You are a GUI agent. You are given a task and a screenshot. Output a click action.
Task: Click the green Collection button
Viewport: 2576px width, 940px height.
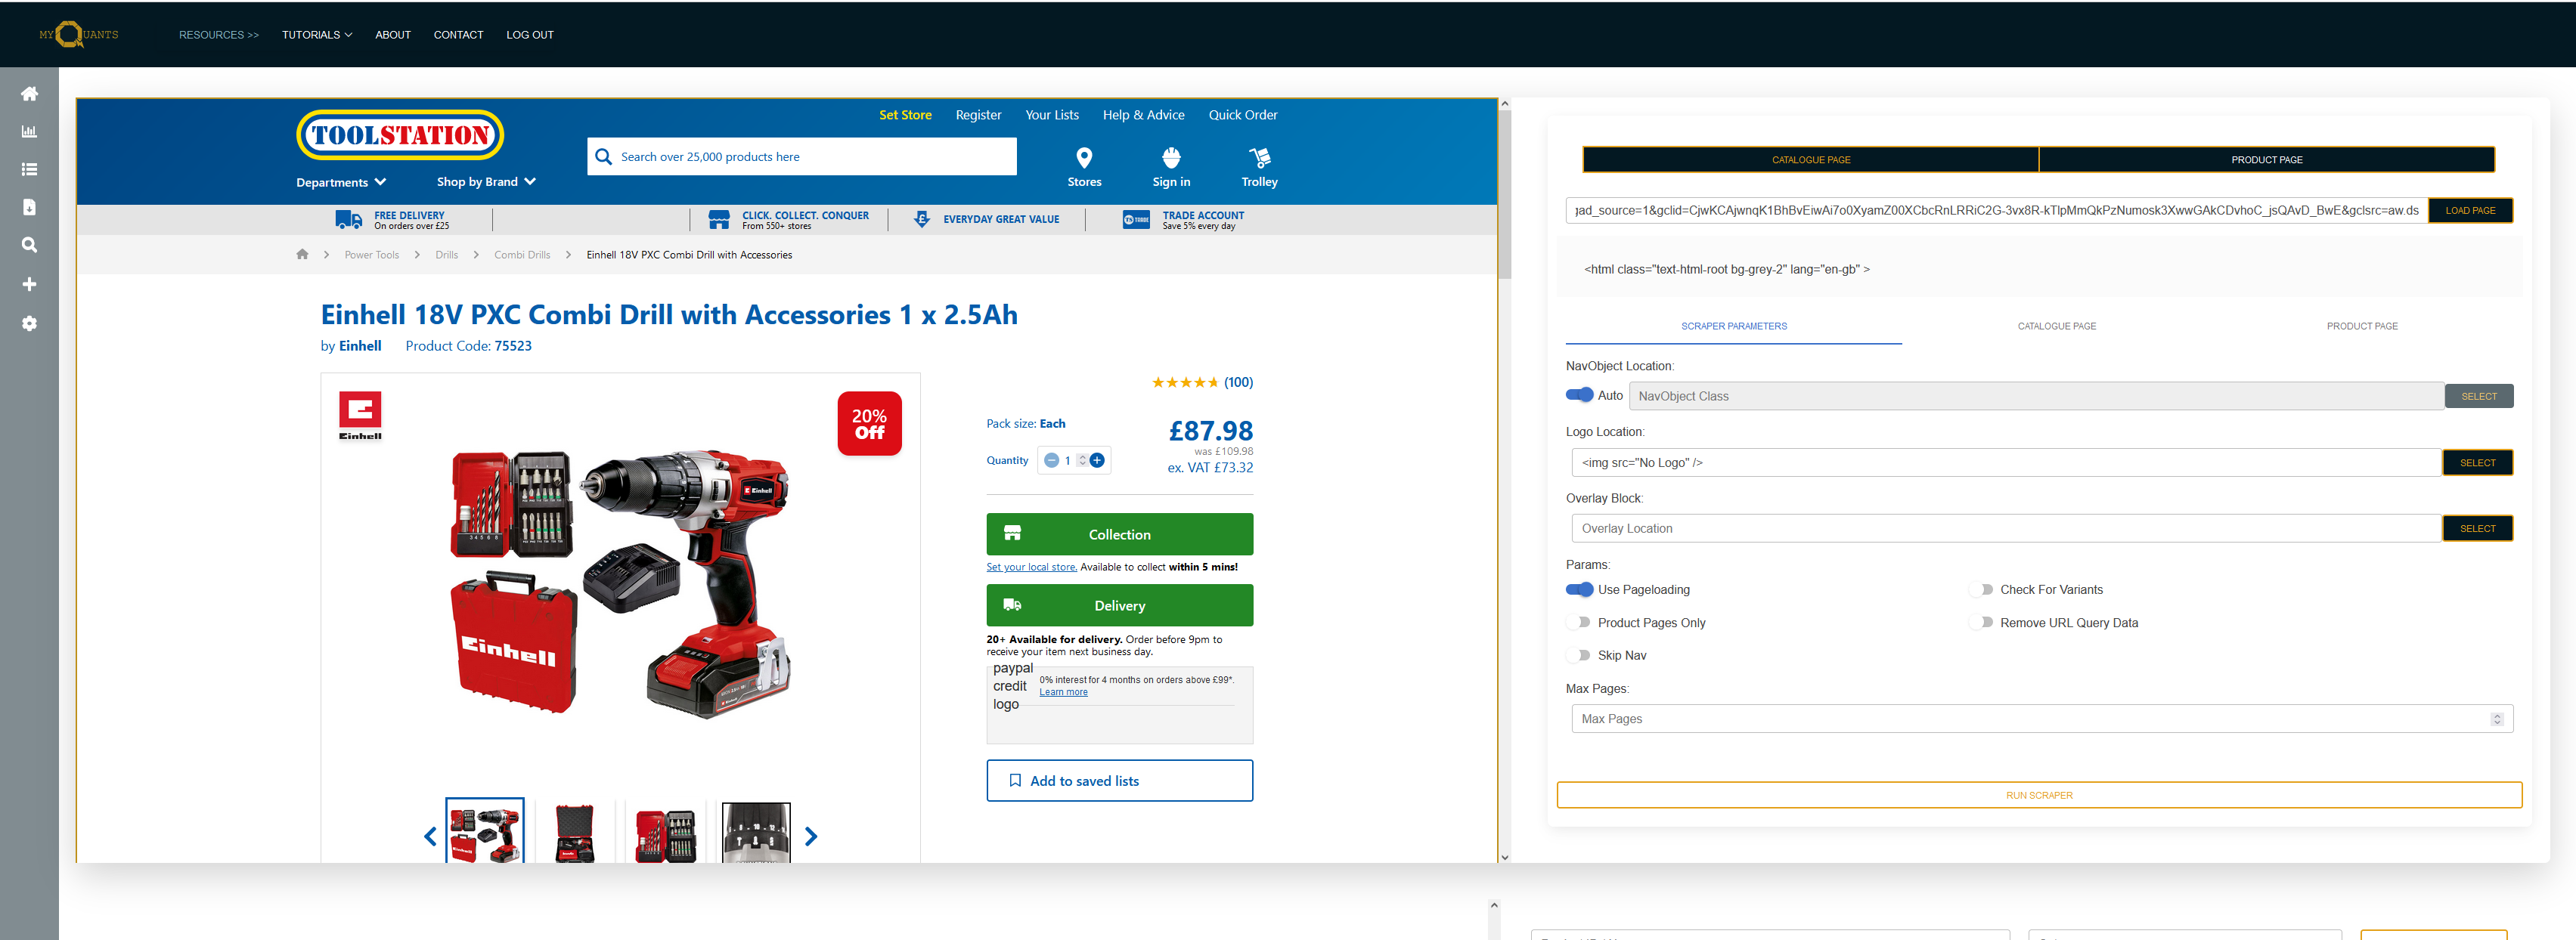pos(1119,534)
